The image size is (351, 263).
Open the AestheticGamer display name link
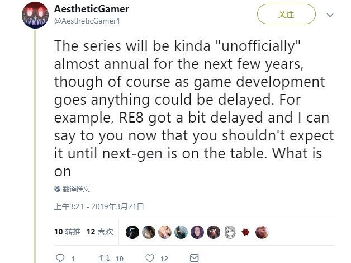pyautogui.click(x=91, y=9)
